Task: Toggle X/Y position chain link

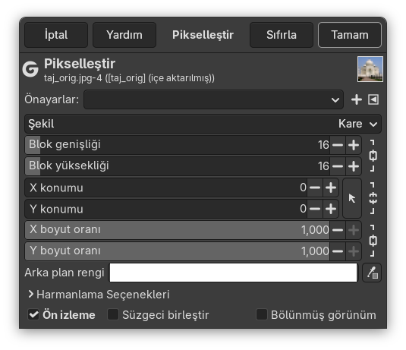Action: pos(373,198)
